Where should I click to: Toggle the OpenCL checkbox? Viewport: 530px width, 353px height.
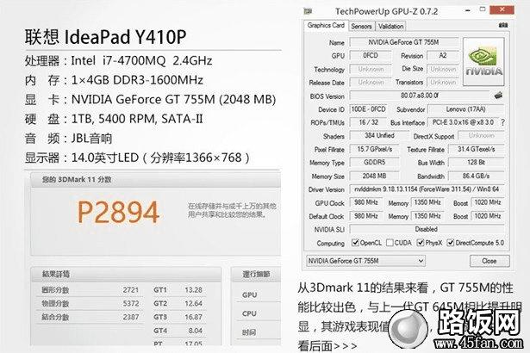(355, 243)
